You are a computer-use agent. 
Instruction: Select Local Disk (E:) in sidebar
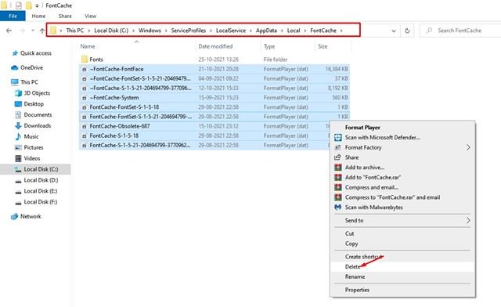[41, 191]
